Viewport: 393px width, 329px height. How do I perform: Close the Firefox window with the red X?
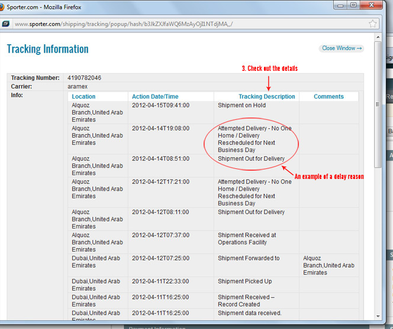373,5
